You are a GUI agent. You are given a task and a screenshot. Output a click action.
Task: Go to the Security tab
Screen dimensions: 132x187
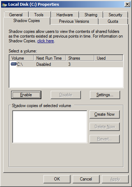click(x=115, y=15)
